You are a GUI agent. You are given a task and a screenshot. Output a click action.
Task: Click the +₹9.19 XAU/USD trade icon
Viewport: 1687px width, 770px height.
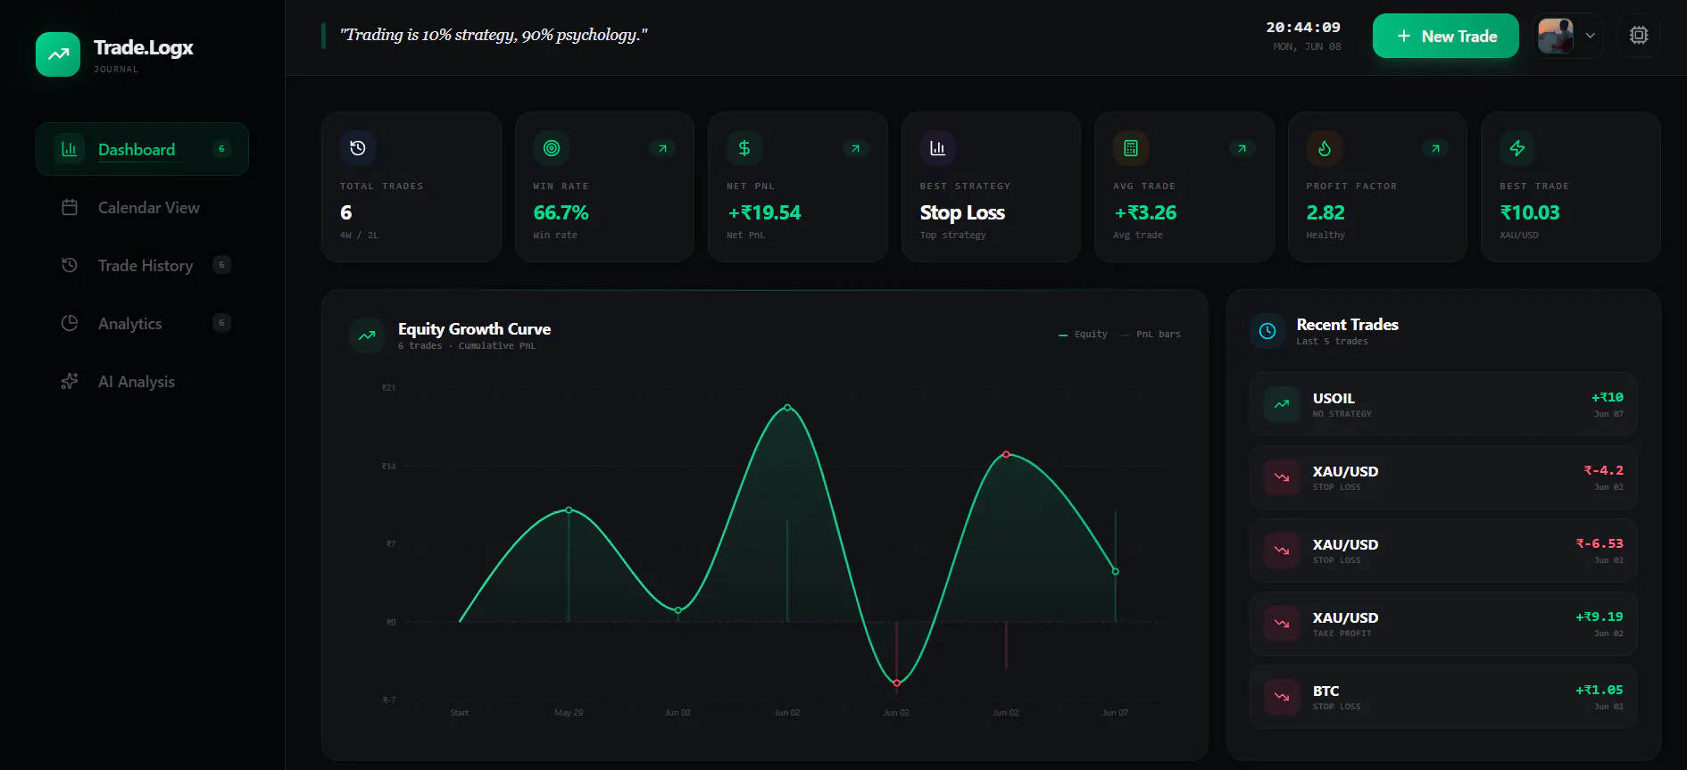[1282, 624]
